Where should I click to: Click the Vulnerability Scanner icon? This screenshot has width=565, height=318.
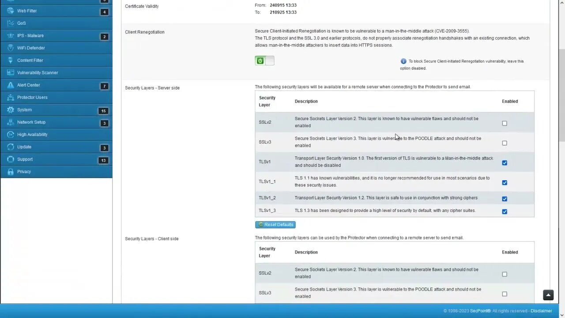click(x=10, y=72)
